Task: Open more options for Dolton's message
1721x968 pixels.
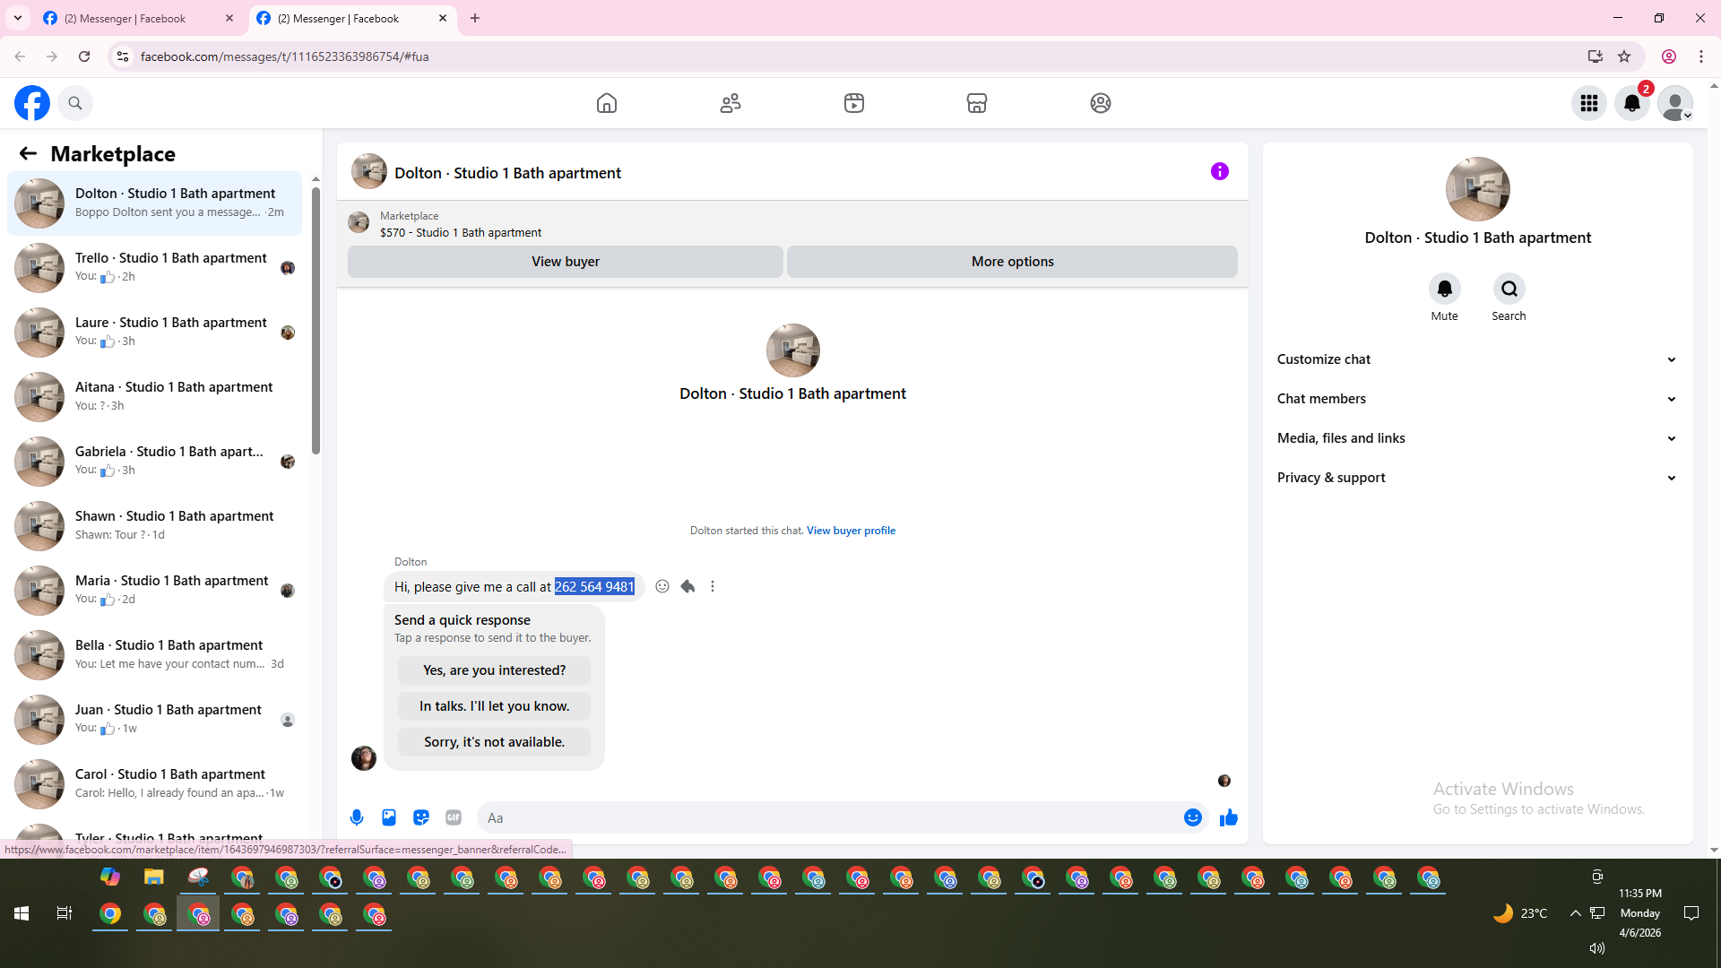Action: pyautogui.click(x=713, y=586)
